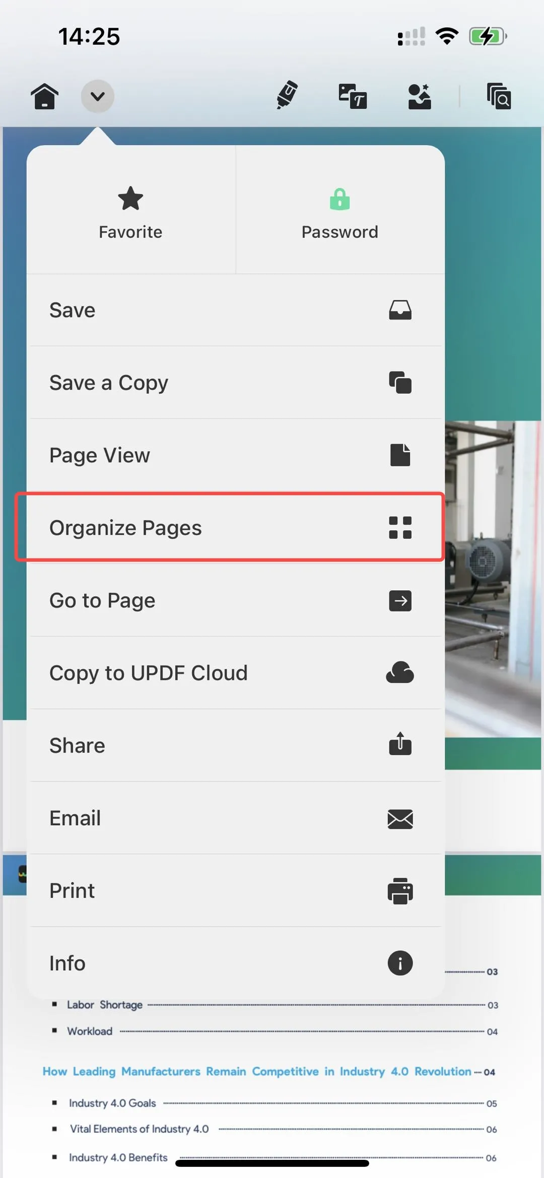Select Organize Pages menu entry
Screen dimensions: 544x1178
pyautogui.click(x=236, y=528)
